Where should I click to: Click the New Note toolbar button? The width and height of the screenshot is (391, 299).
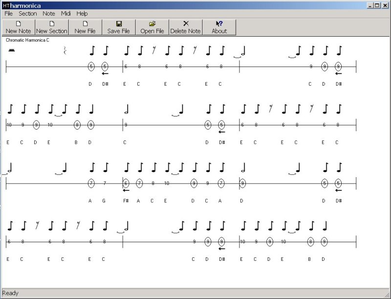pos(19,27)
